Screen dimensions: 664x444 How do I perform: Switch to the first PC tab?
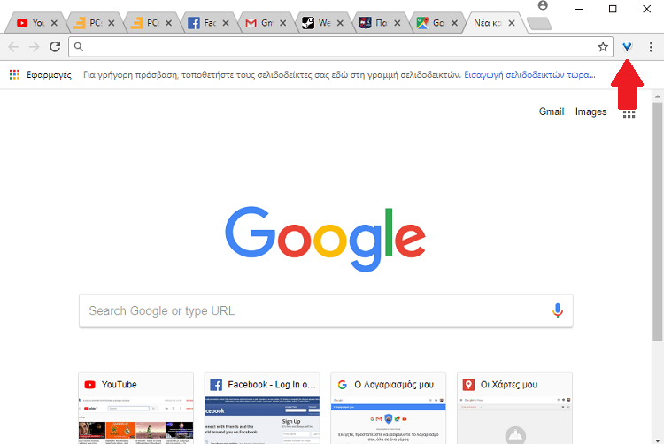pos(94,23)
